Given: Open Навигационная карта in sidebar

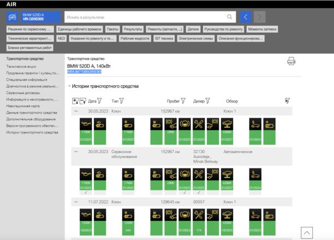Looking at the screenshot, I should (23, 106).
